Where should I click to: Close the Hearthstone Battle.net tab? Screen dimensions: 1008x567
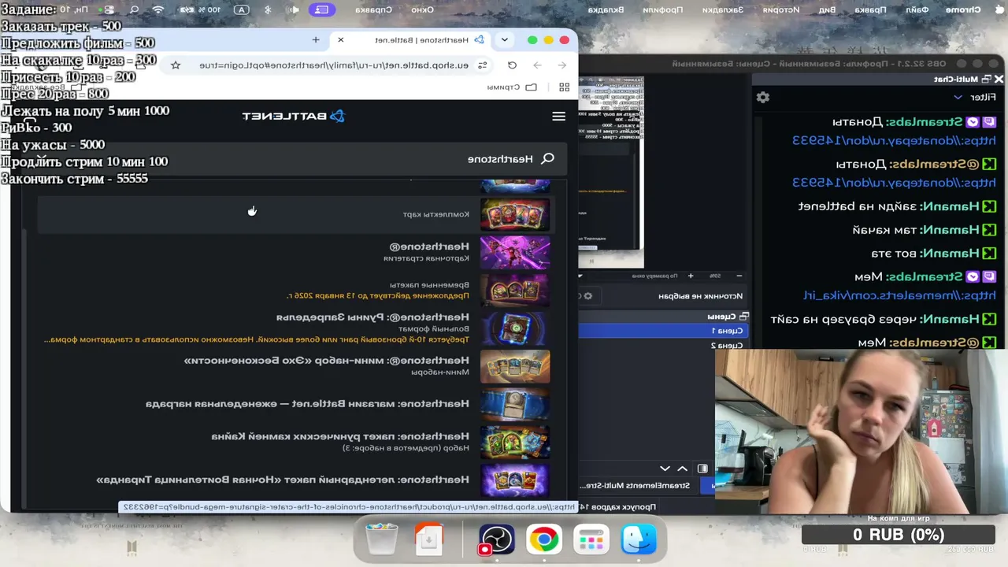tap(340, 40)
